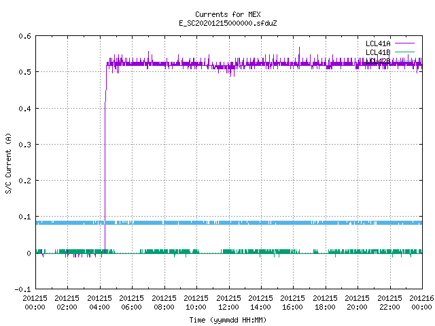Click the '201216 00:00' x-axis tick label

[421, 302]
